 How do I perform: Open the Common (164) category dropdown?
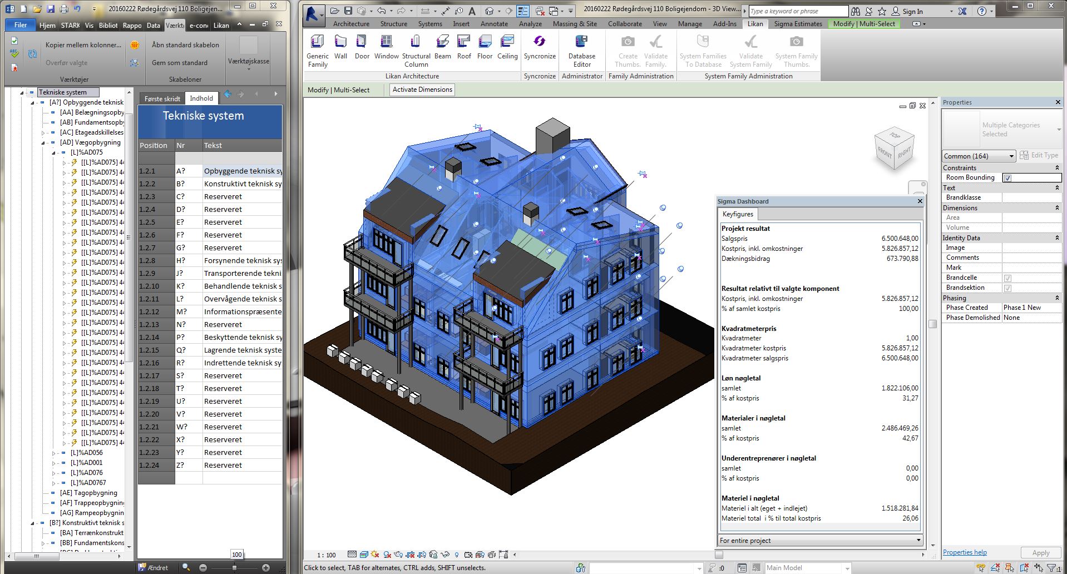tap(979, 156)
